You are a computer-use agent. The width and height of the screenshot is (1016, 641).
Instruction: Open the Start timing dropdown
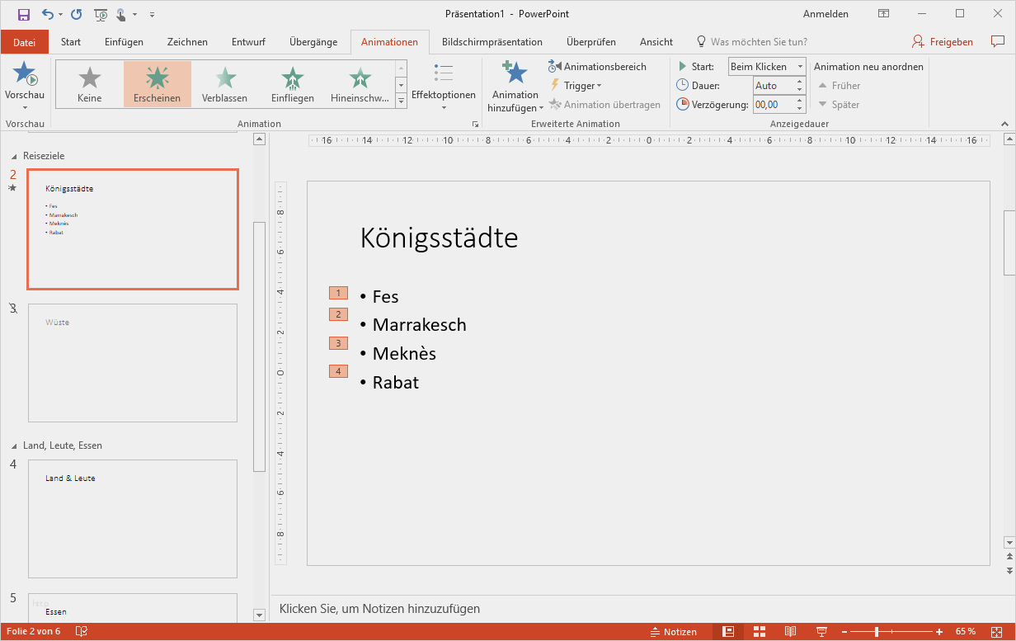pyautogui.click(x=766, y=66)
